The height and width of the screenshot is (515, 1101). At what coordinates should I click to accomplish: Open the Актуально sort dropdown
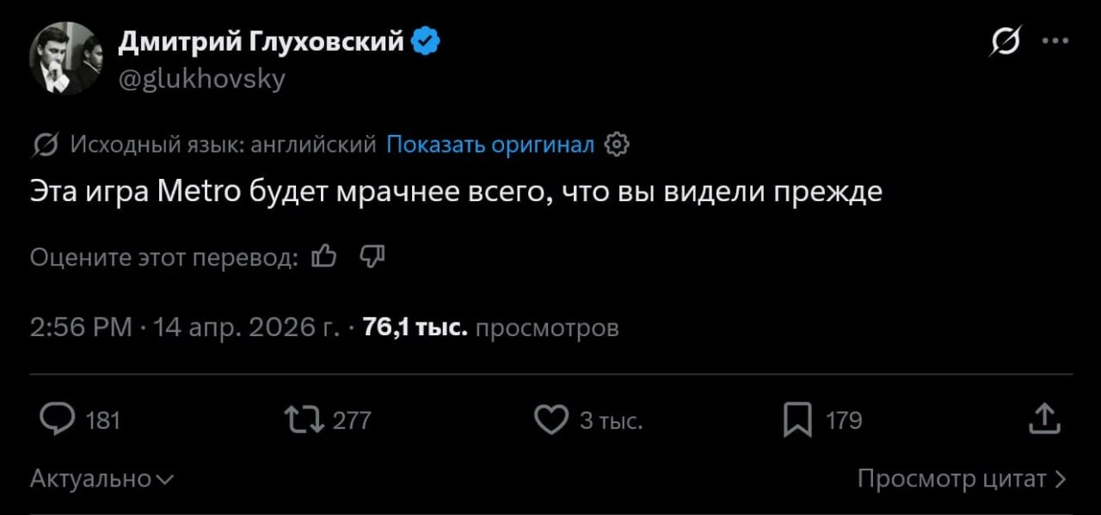101,478
